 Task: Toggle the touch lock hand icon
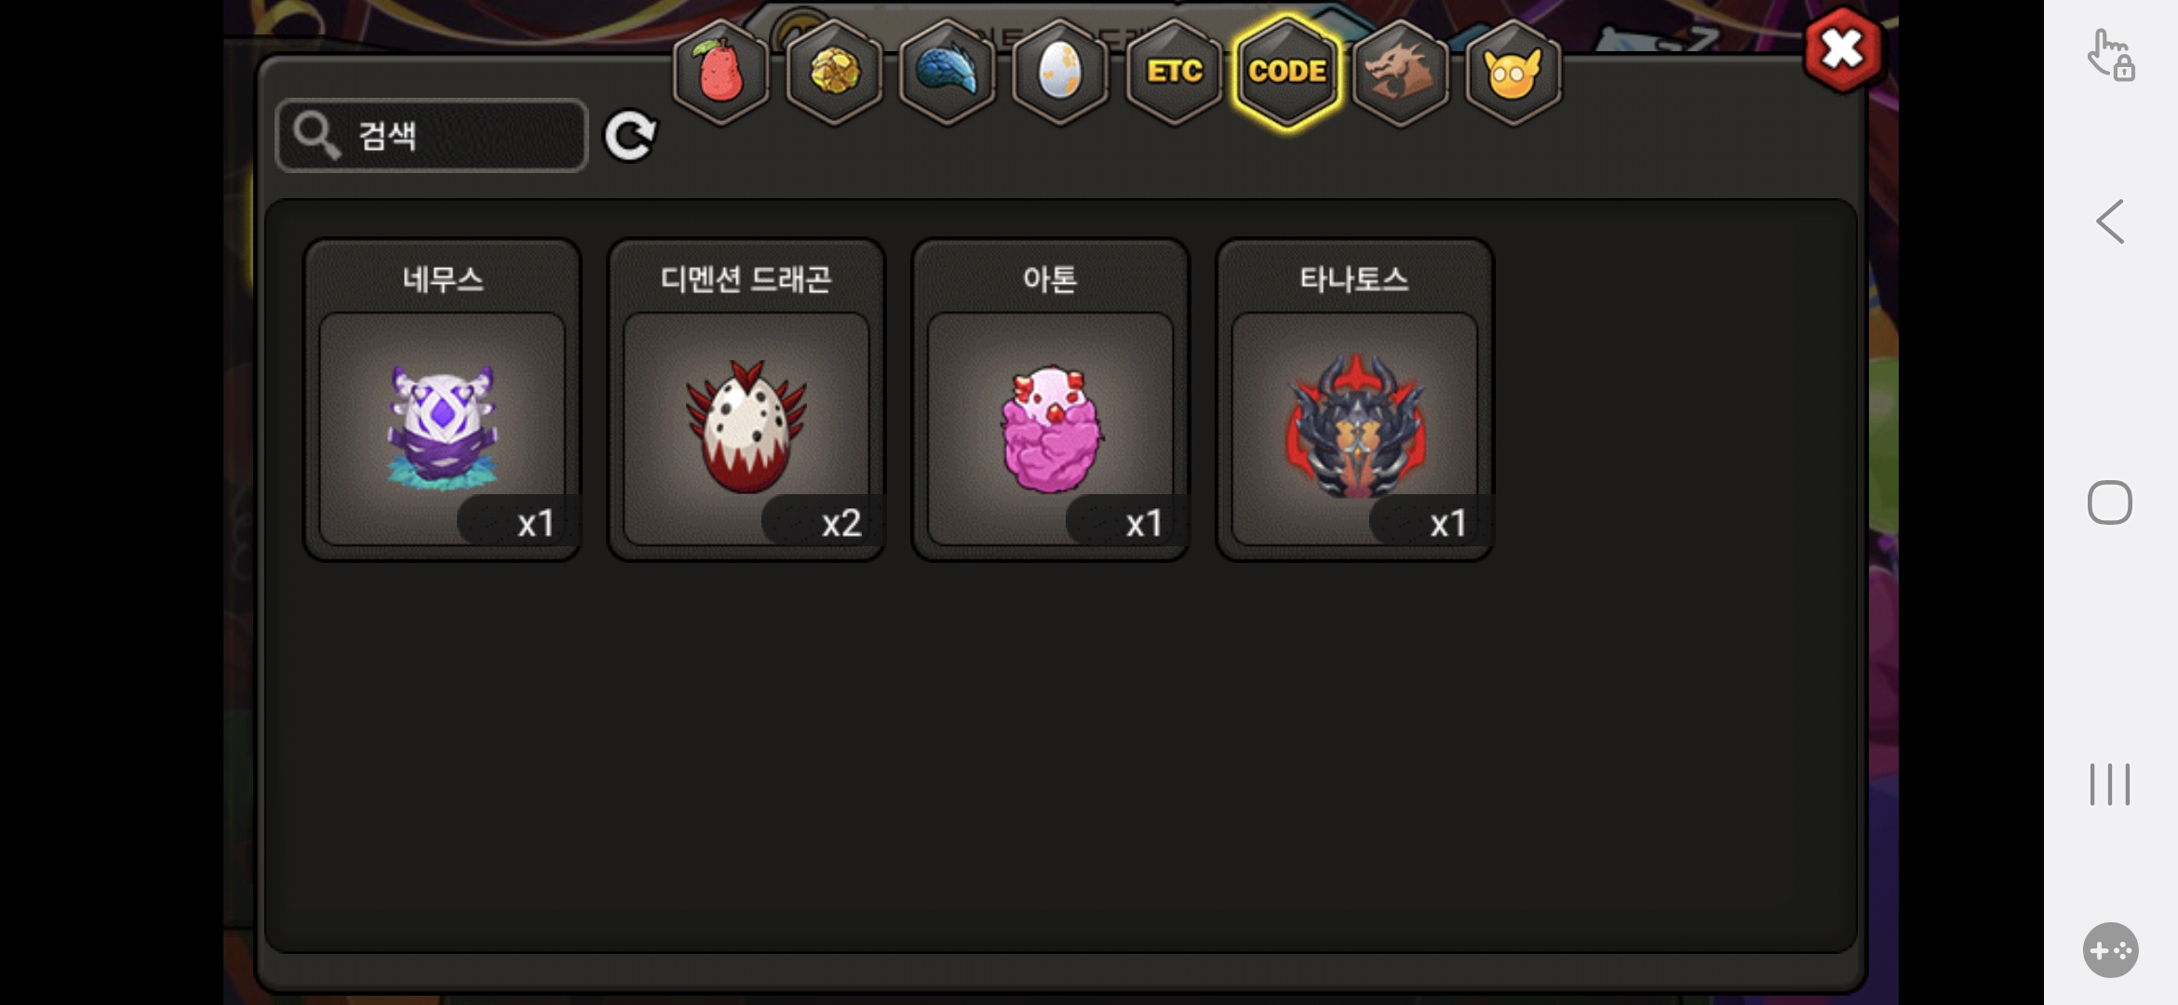click(x=2110, y=55)
